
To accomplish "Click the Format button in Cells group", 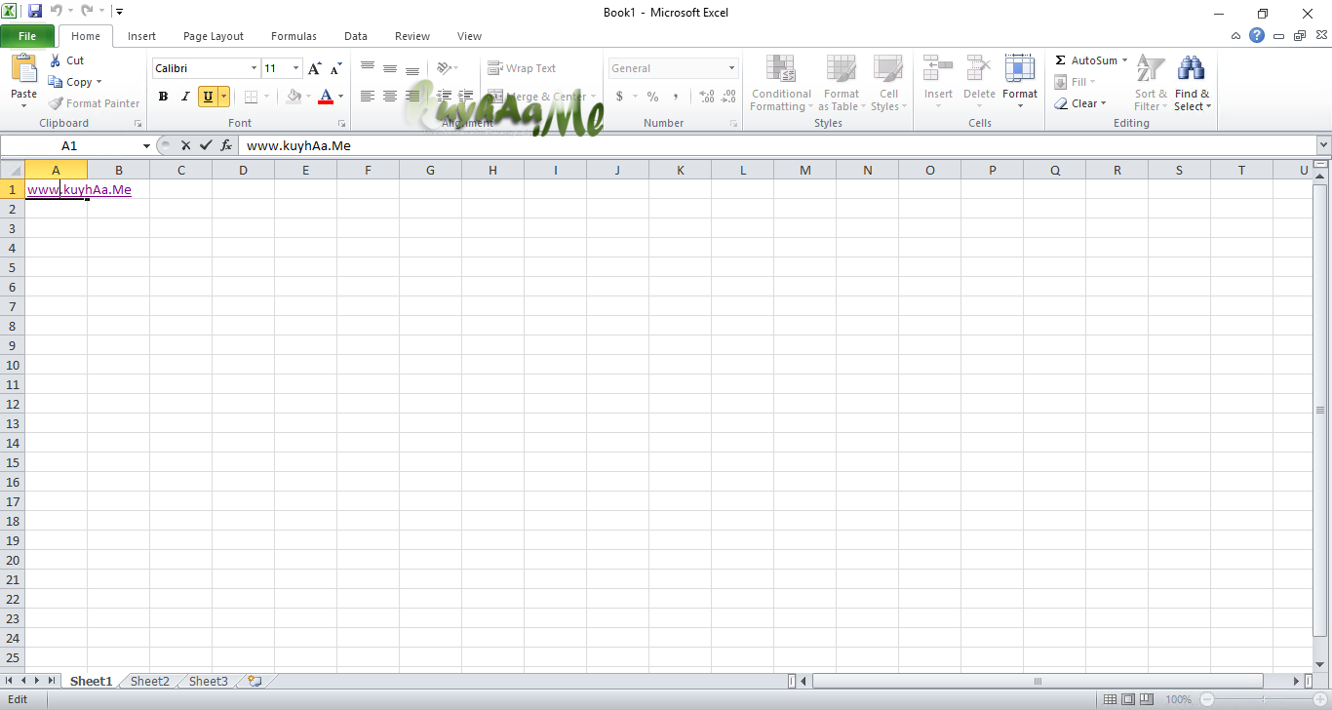I will coord(1020,83).
